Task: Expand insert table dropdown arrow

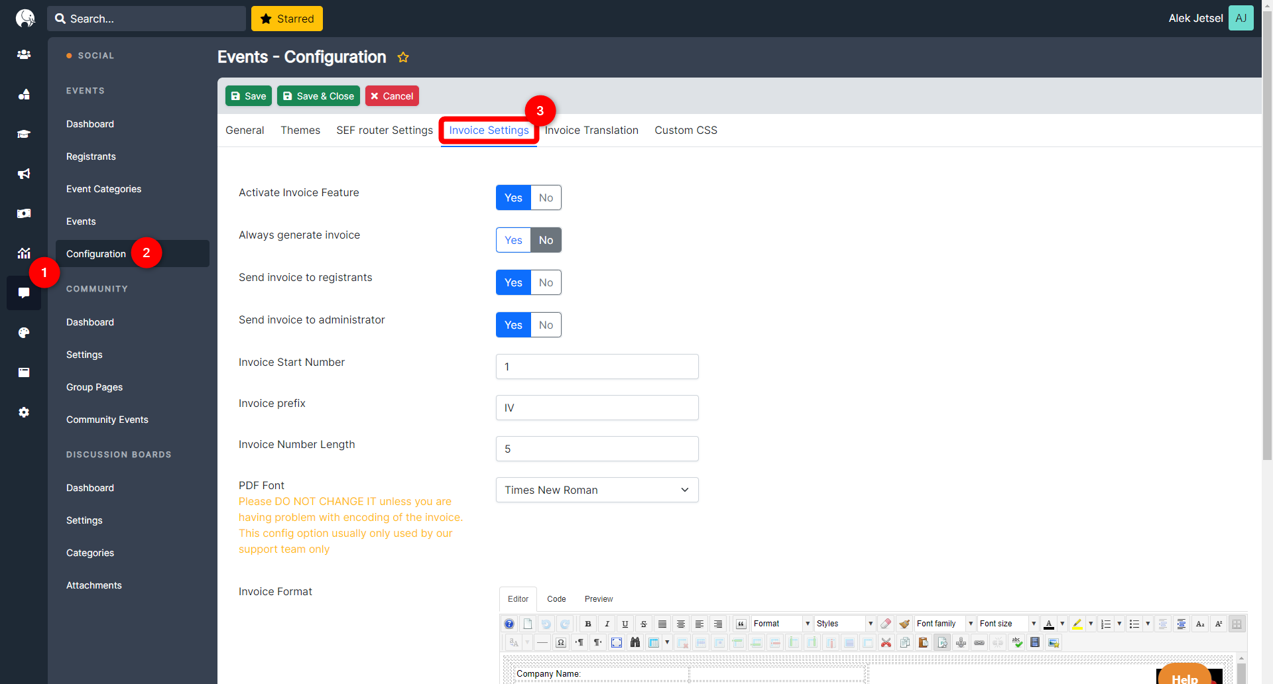Action: point(667,642)
